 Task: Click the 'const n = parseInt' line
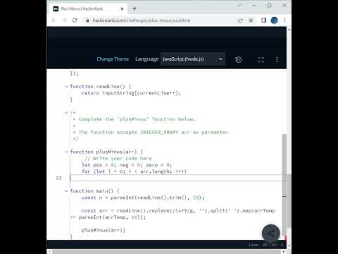[143, 198]
